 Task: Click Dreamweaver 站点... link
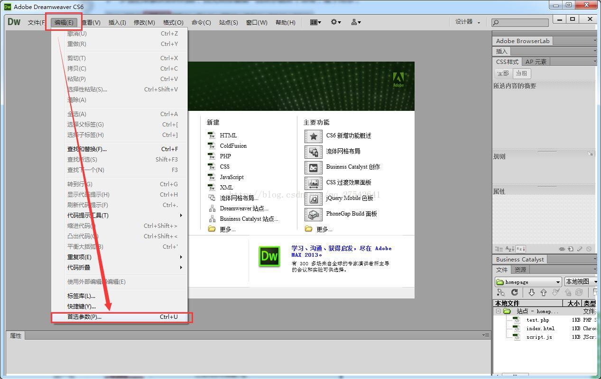pyautogui.click(x=244, y=208)
